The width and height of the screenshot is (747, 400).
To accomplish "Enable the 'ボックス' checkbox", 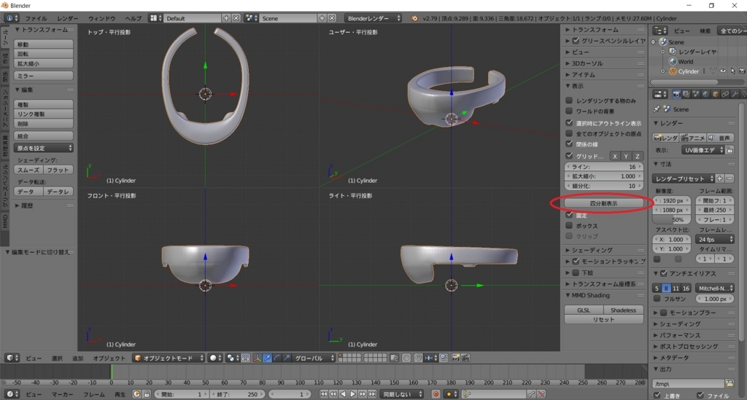I will tap(569, 225).
